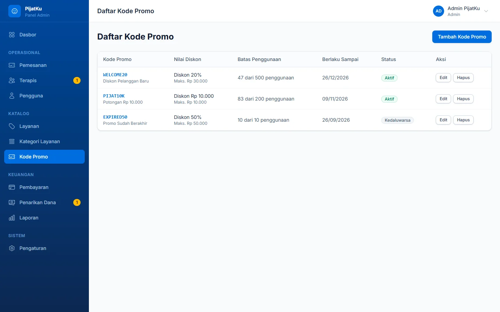The image size is (500, 312).
Task: Click the '47 dari 500 penggunaan' cell
Action: click(x=266, y=78)
